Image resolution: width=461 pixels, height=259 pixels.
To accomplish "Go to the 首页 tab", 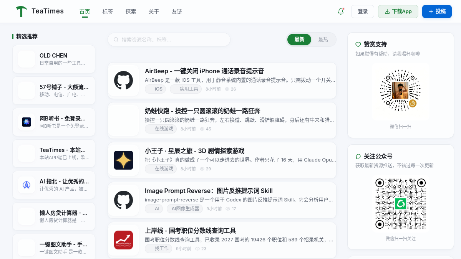I will click(85, 12).
